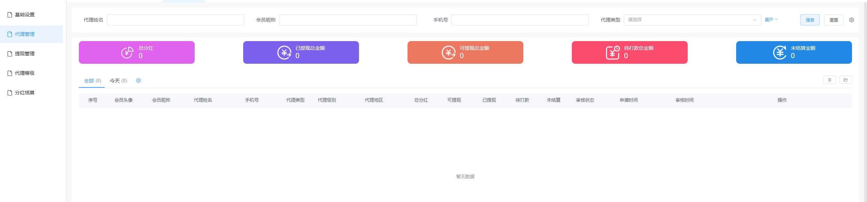Expand more filters with 展开
867x202 pixels.
tap(771, 20)
